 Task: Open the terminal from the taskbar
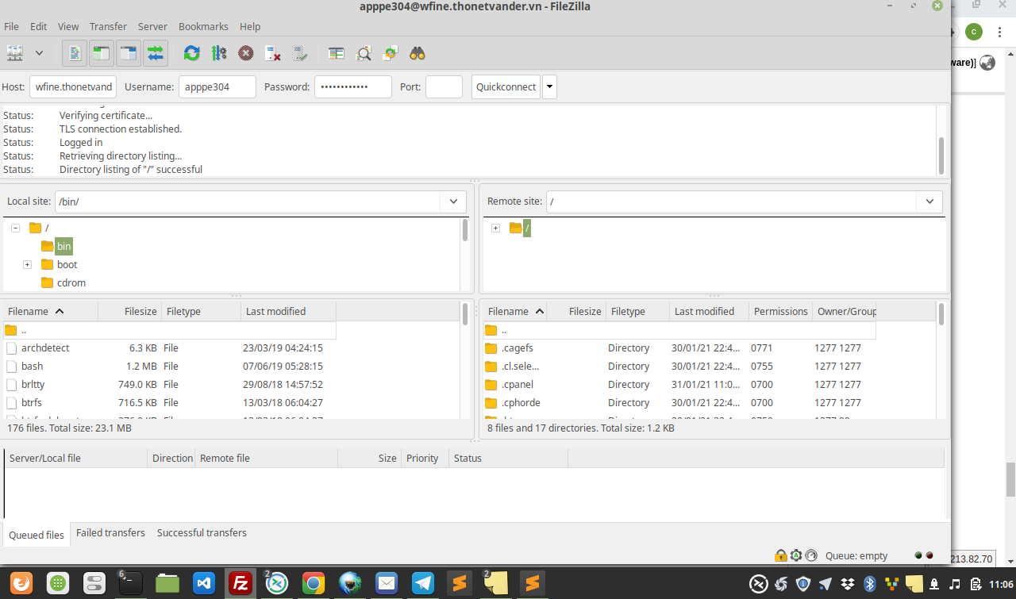pos(131,584)
